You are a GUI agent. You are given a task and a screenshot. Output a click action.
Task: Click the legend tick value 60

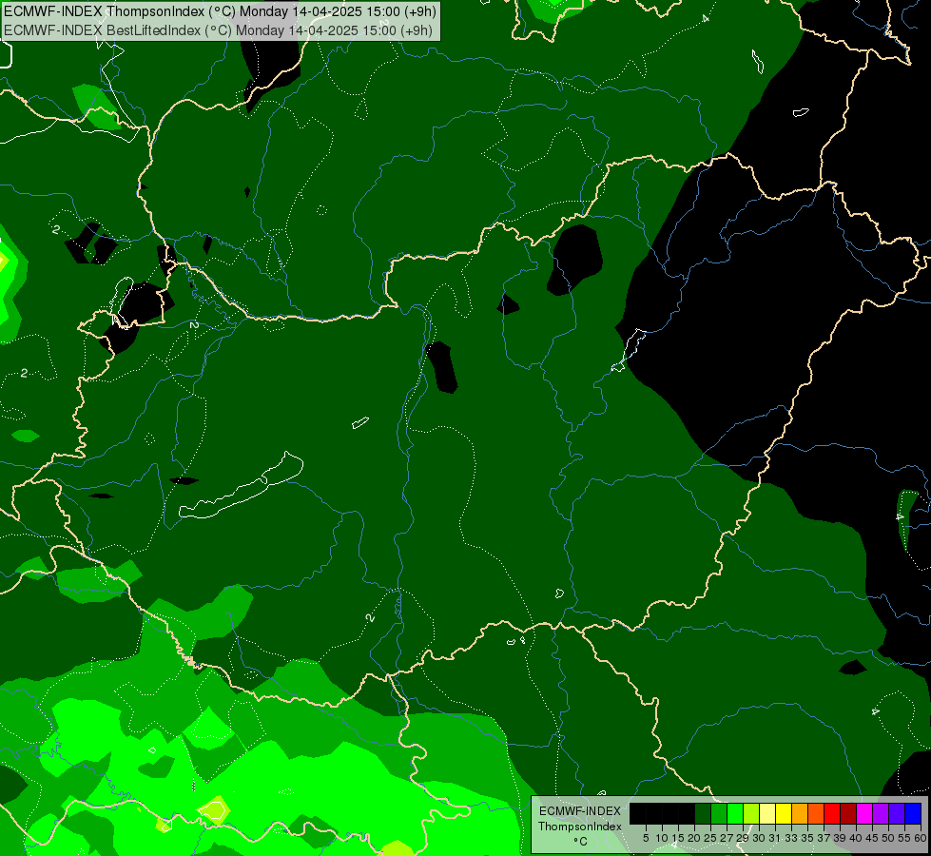921,838
